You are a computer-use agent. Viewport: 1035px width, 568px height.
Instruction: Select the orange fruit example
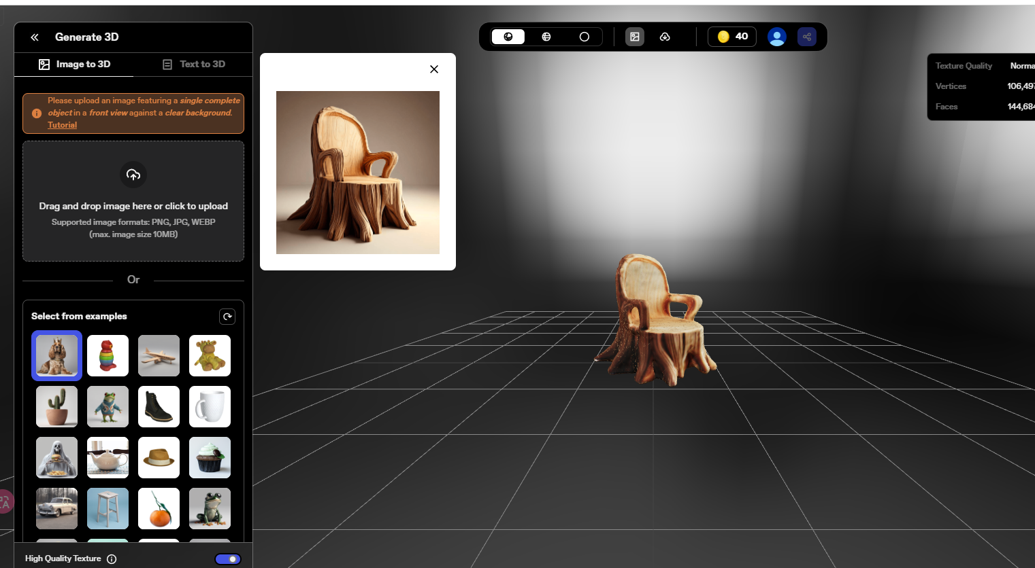pyautogui.click(x=159, y=508)
